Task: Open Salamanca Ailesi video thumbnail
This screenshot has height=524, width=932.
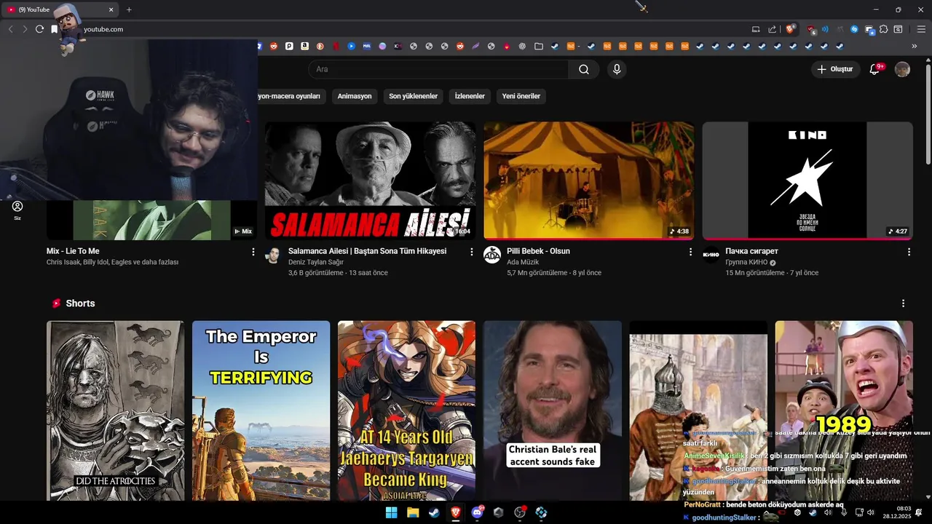Action: (x=370, y=180)
